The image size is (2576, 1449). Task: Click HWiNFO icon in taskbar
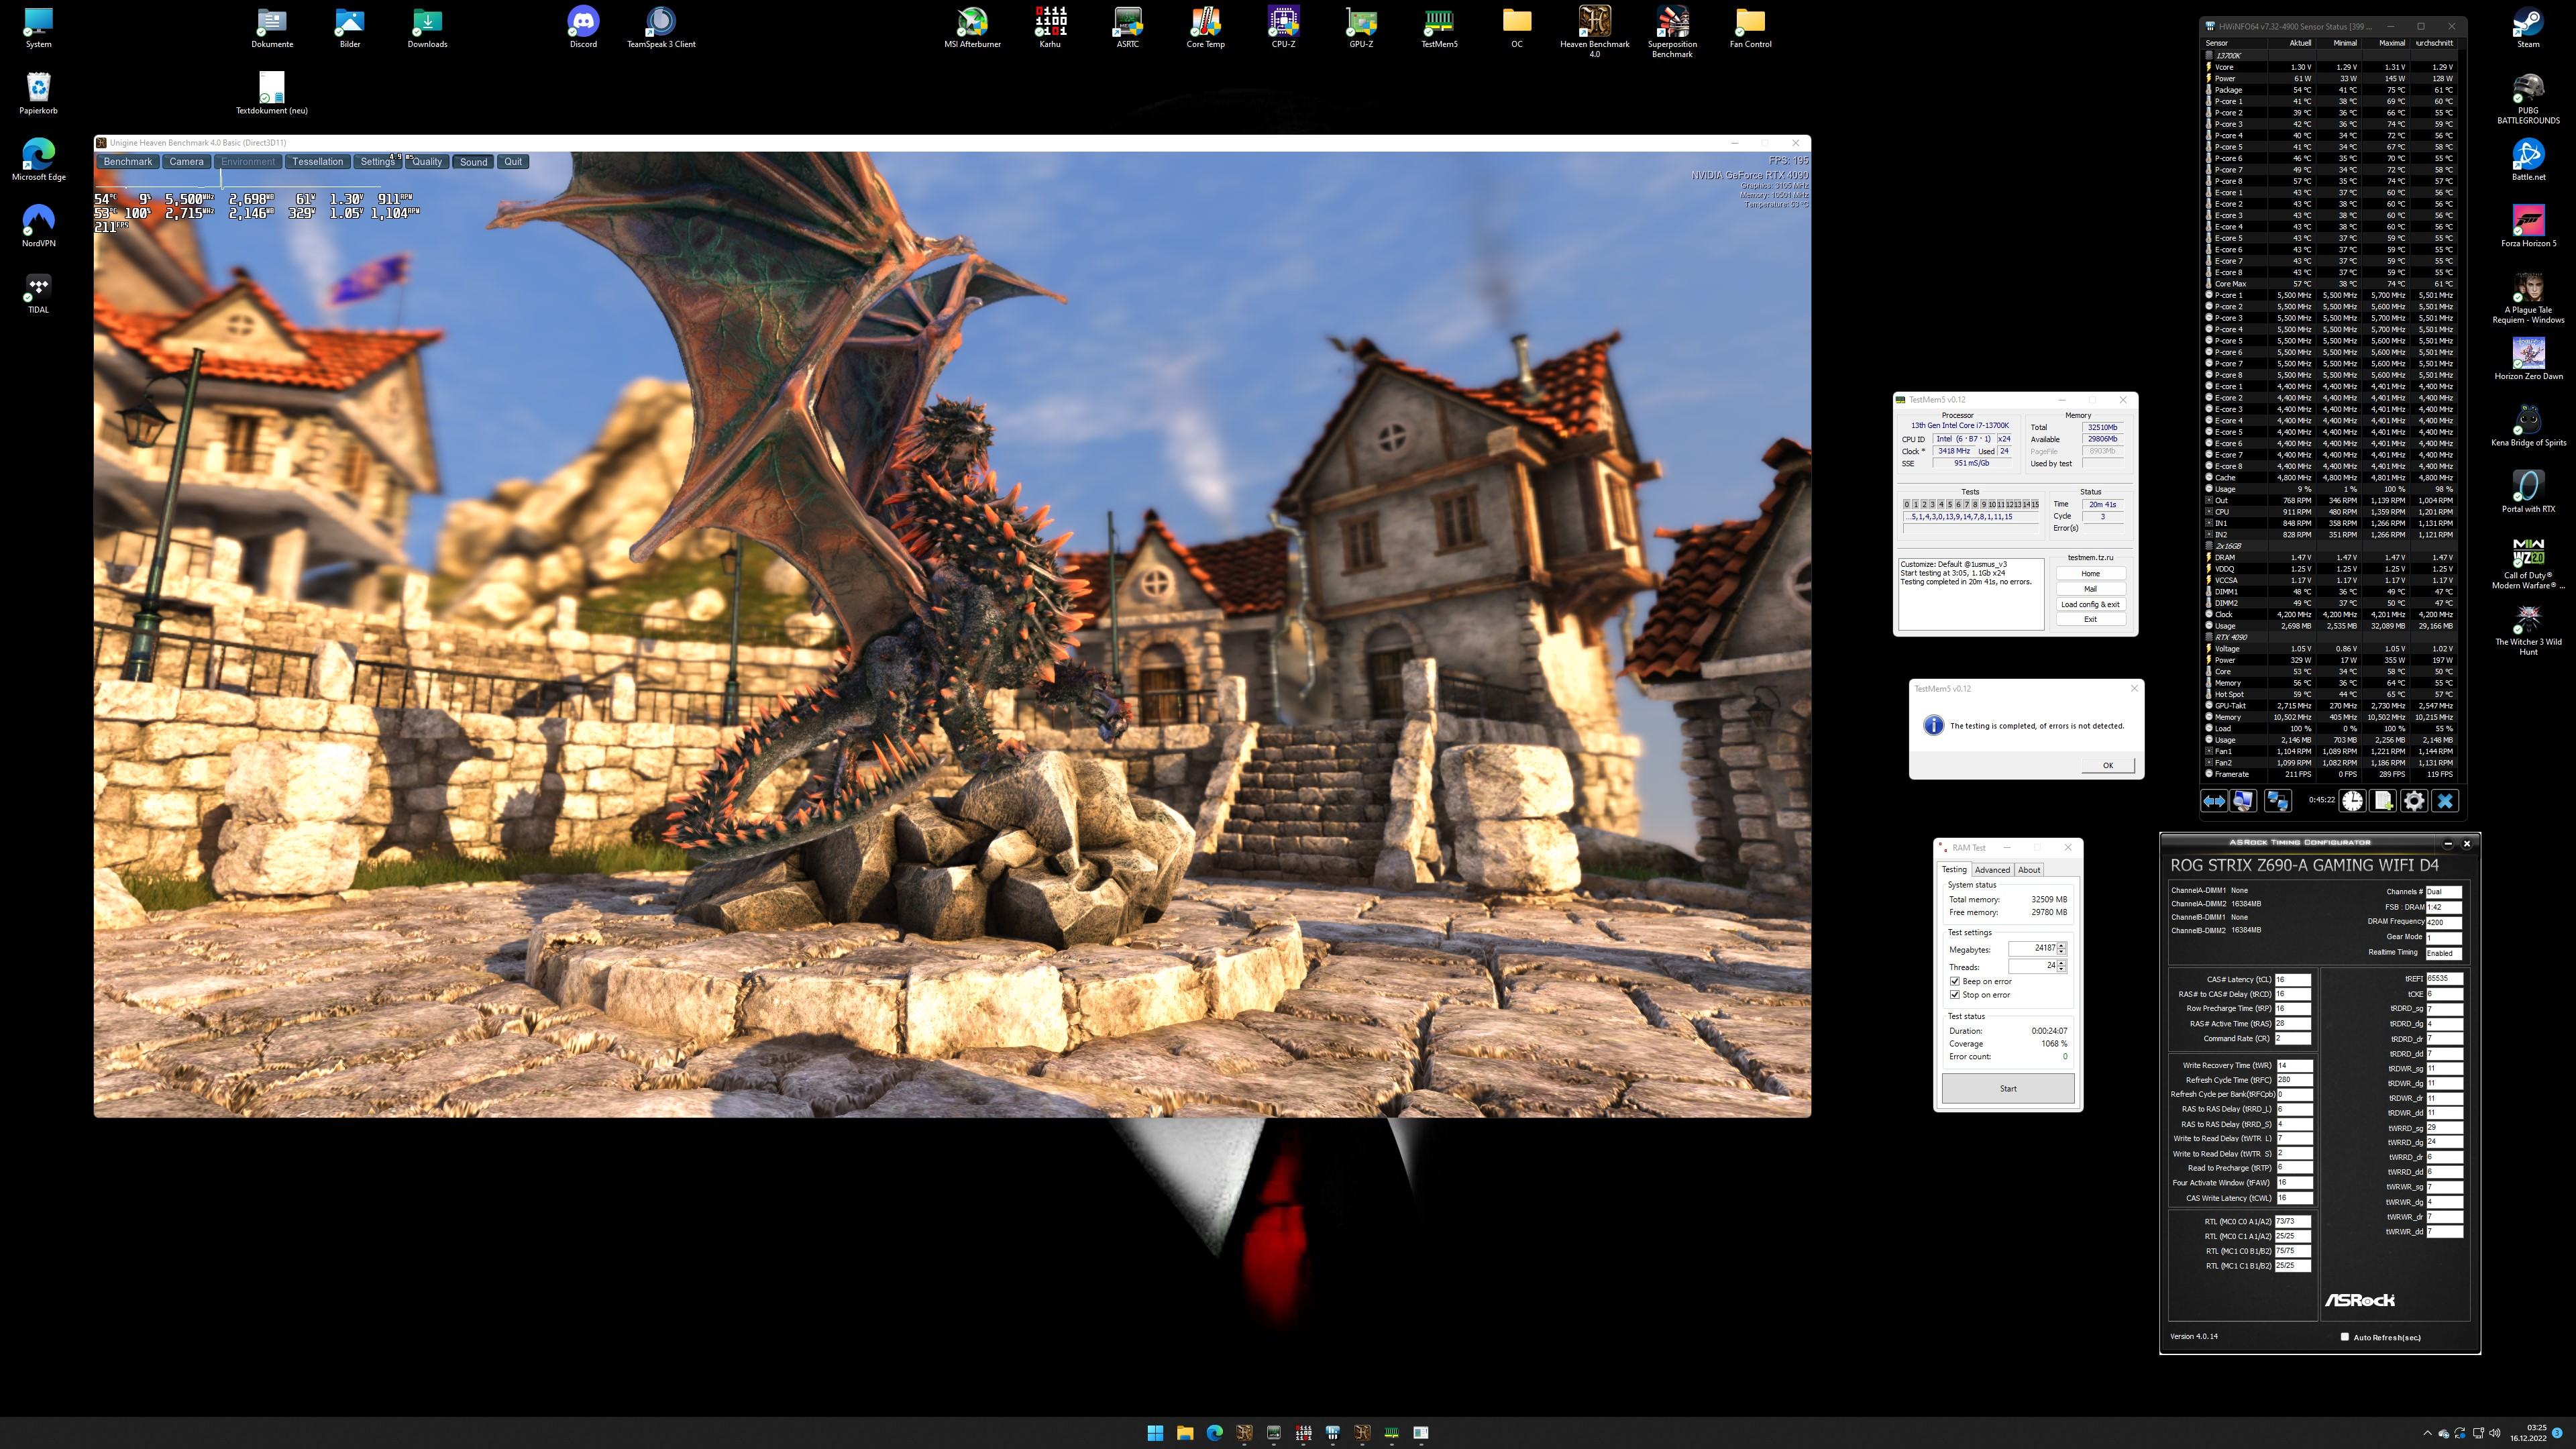[x=1332, y=1432]
